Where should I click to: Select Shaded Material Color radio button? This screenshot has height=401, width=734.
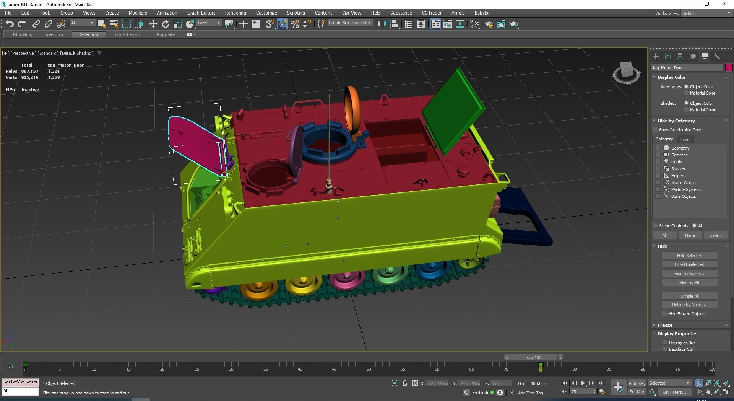(686, 110)
